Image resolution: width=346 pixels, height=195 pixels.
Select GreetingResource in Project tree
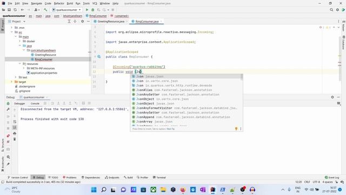[x=43, y=55]
